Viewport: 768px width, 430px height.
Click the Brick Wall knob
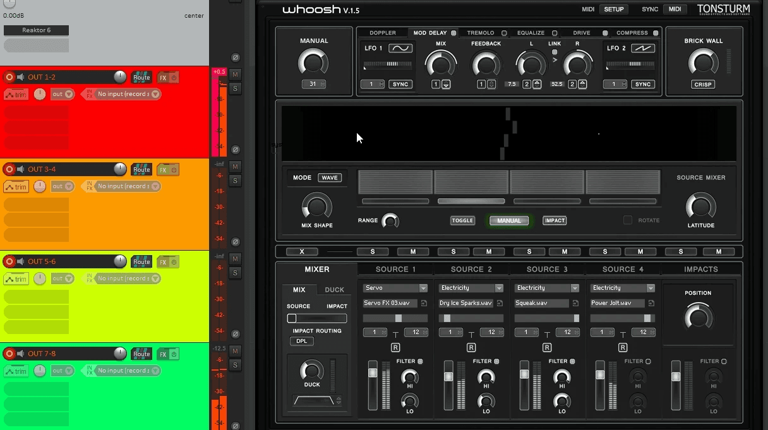point(703,63)
